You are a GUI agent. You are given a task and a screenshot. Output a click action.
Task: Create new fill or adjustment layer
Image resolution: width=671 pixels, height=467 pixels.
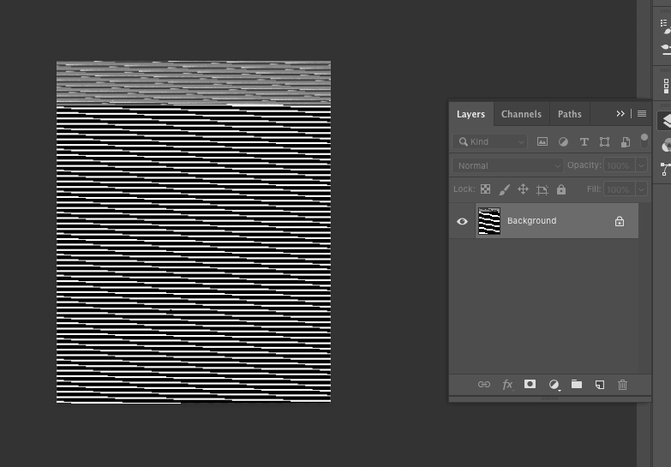coord(554,385)
